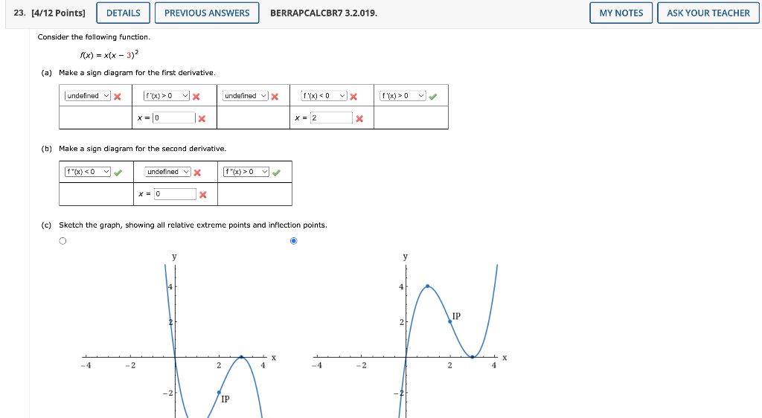Click the right graph with IP above the x-axis
Viewport: 762px width, 418px height.
pos(409,335)
